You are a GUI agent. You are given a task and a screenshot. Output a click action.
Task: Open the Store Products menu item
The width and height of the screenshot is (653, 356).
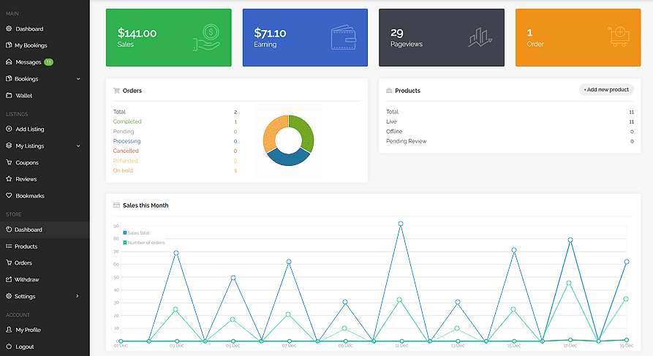26,246
